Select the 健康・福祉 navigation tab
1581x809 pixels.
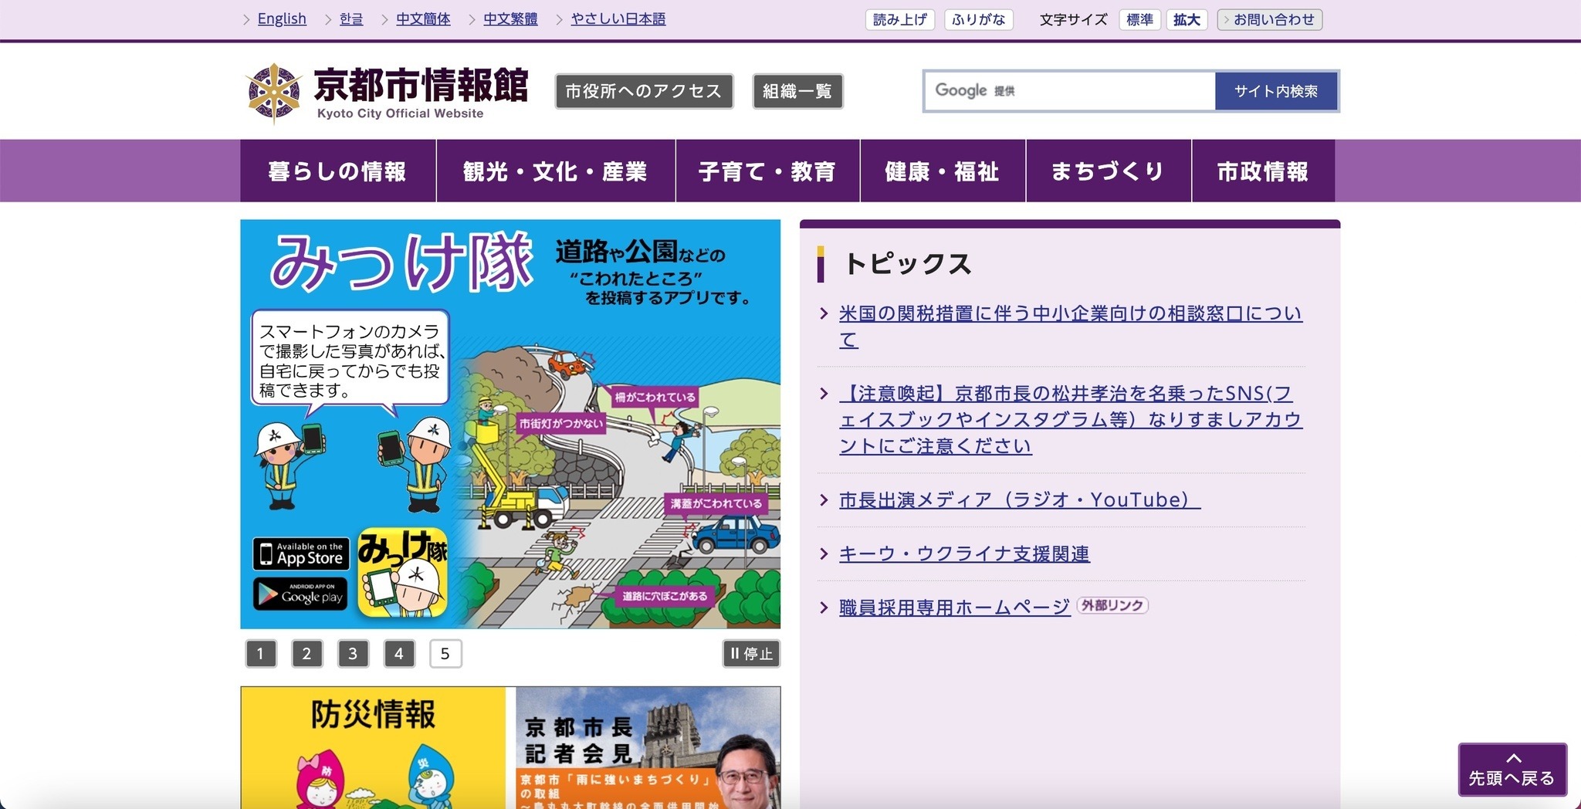943,171
